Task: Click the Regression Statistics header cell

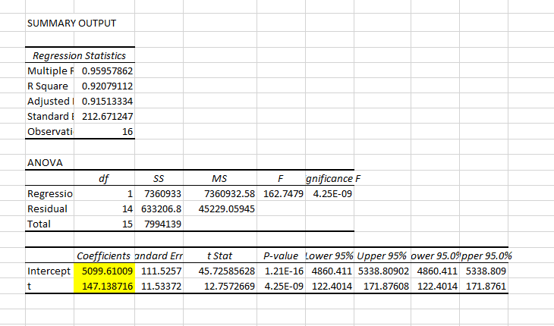Action: [x=80, y=56]
